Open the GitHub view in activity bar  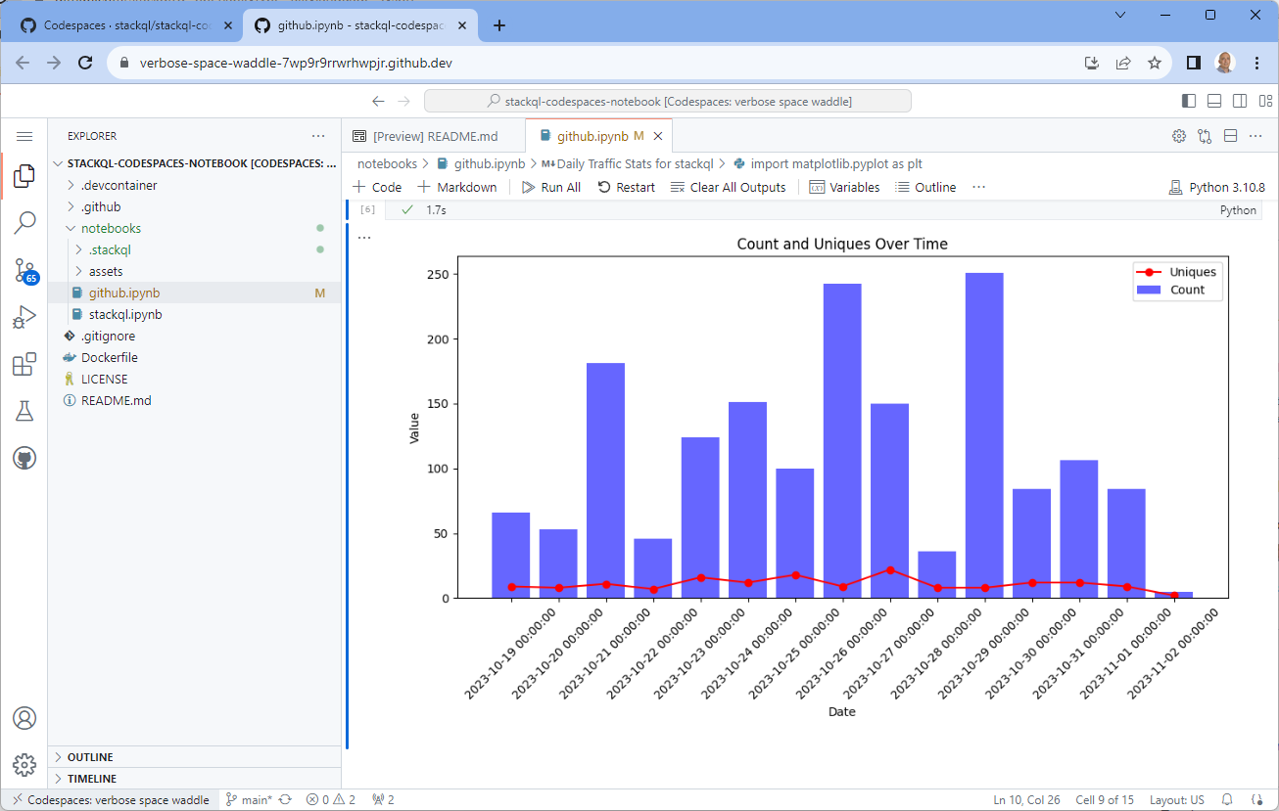tap(24, 458)
